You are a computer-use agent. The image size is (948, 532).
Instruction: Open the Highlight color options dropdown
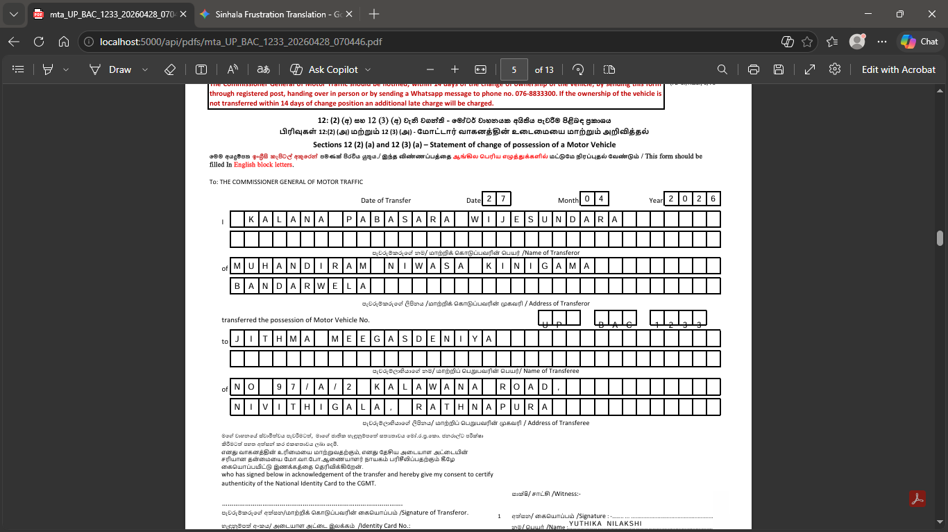[x=66, y=69]
